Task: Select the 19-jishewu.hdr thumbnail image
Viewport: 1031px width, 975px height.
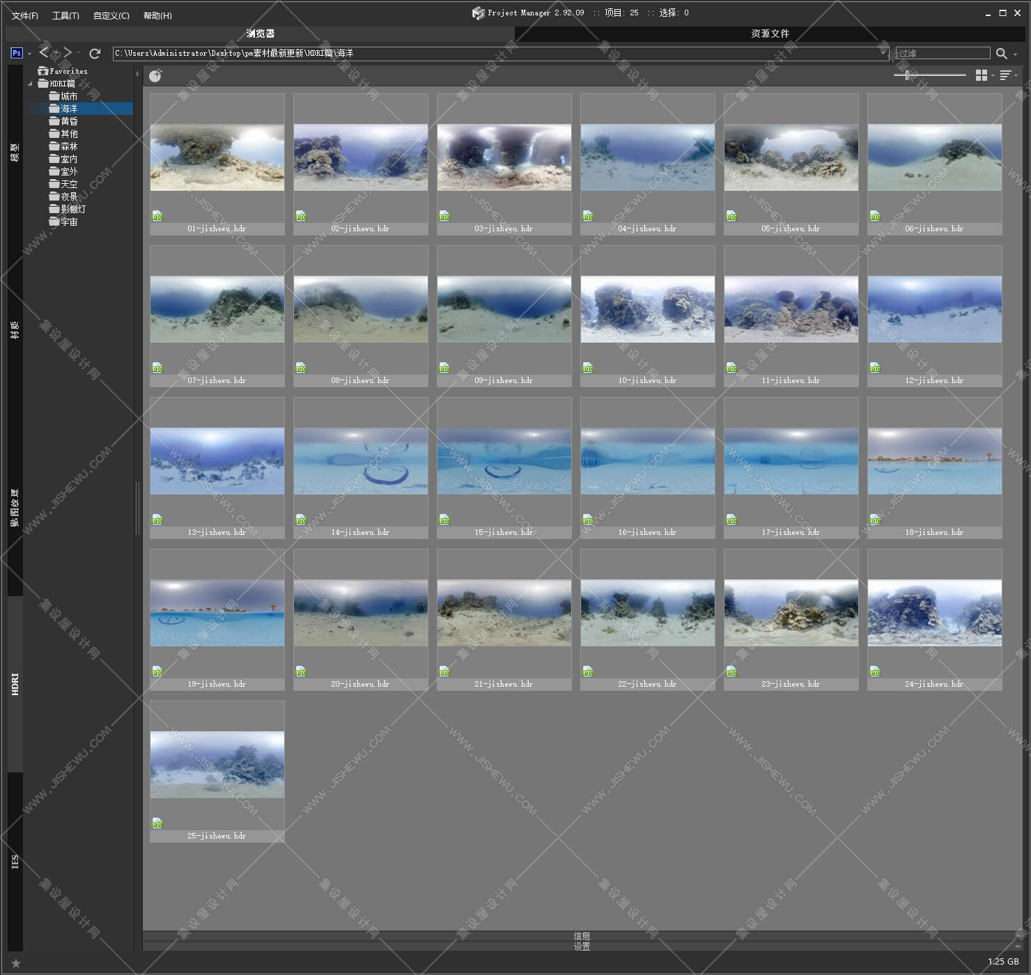Action: [217, 613]
